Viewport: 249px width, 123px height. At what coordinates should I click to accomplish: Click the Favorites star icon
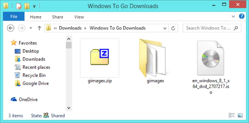click(14, 43)
